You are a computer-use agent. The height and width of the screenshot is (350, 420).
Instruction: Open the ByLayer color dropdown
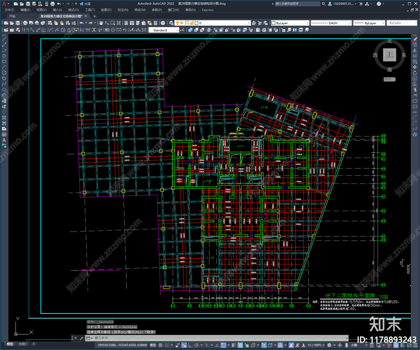coord(290,23)
